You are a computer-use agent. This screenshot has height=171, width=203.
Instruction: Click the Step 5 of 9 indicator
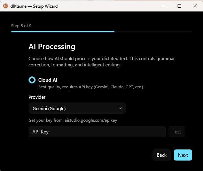coord(21,26)
